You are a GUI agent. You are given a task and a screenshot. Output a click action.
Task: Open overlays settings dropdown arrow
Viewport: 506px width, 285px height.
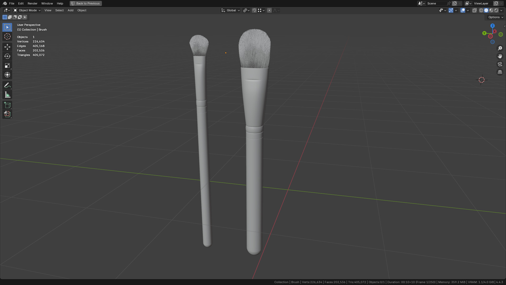(468, 10)
